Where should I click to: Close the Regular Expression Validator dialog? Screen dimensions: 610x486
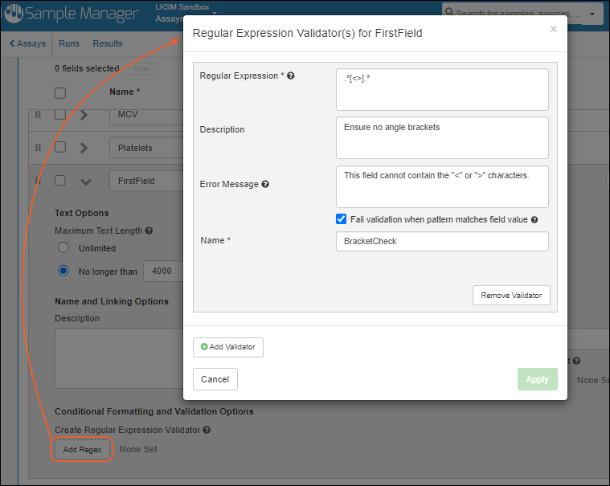(x=553, y=29)
